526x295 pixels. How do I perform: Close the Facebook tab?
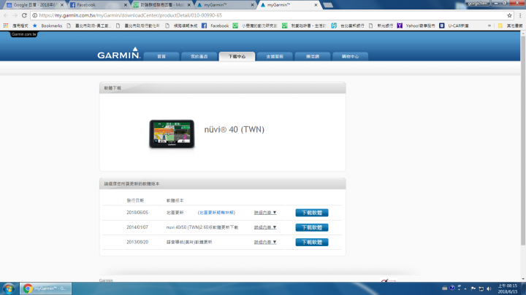126,5
